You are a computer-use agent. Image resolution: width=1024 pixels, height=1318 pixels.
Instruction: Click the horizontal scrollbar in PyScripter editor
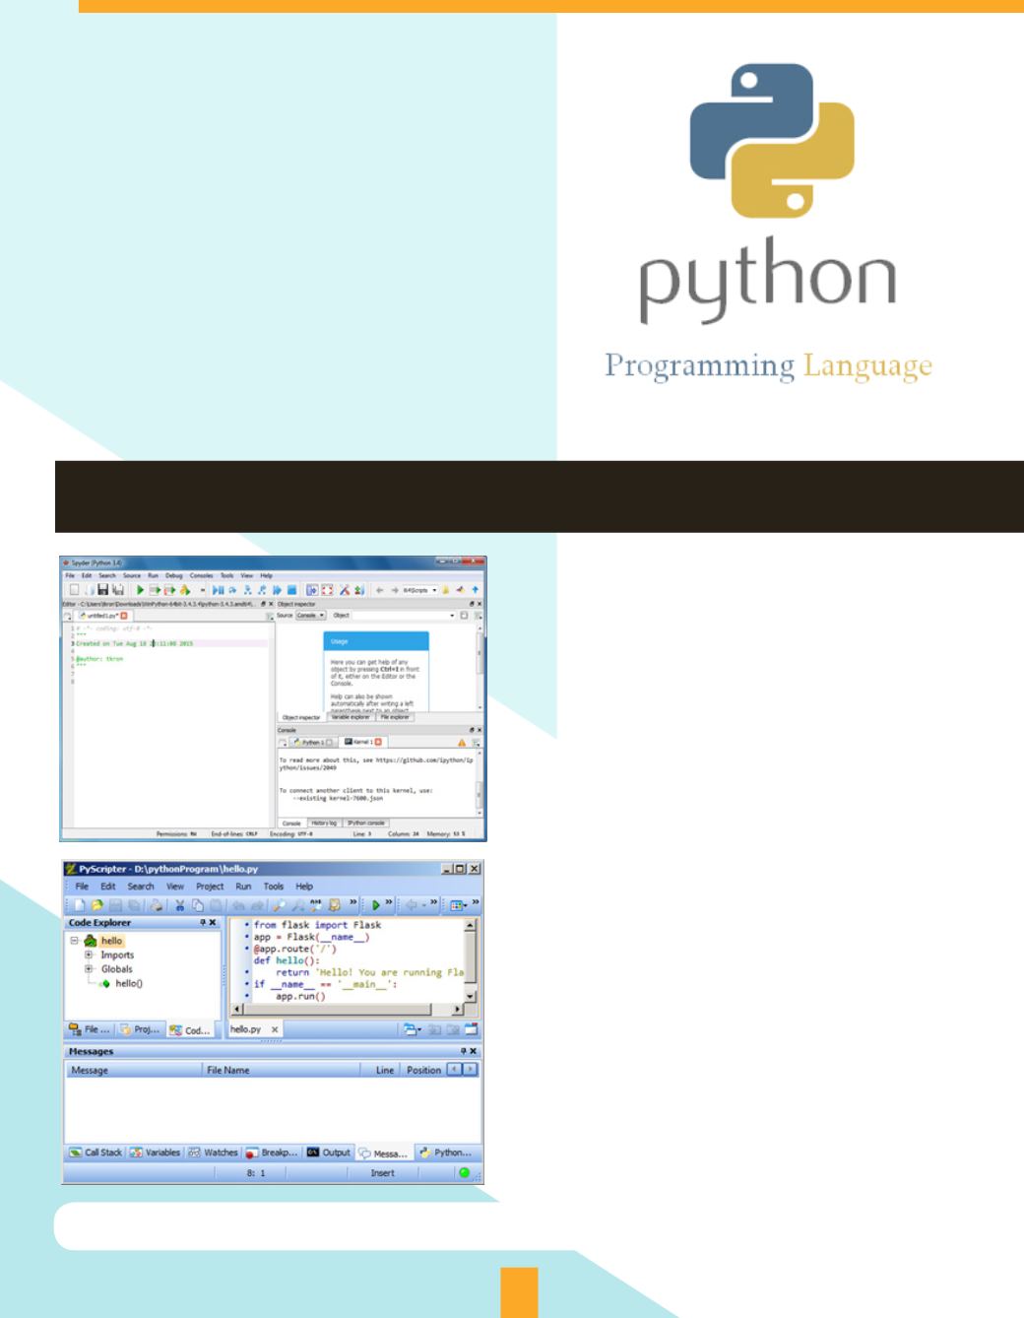point(347,1010)
